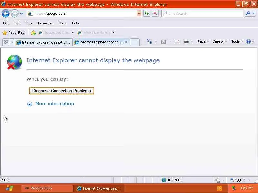Click the Protected Mode icon in status bar
The width and height of the screenshot is (258, 193).
coord(217,180)
